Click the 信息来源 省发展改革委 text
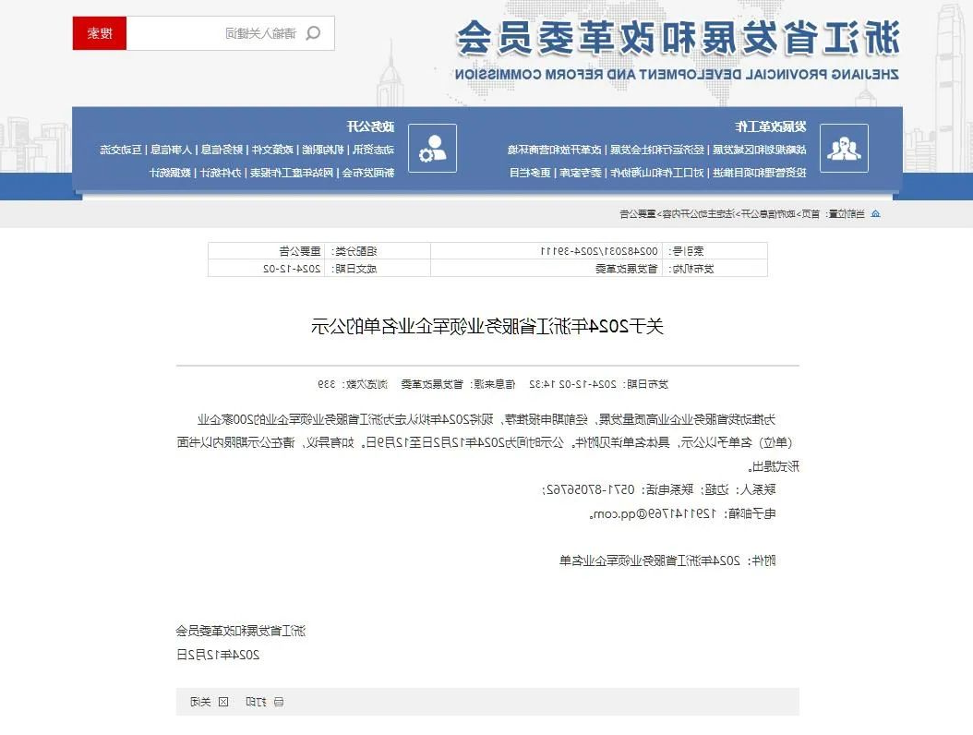The width and height of the screenshot is (973, 735). [458, 384]
